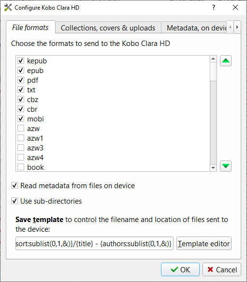
Task: Select the azw3 row label
Action: coord(35,148)
